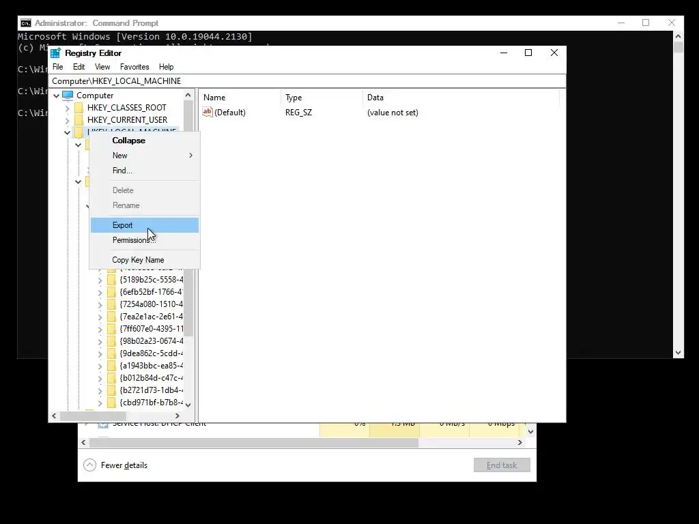The image size is (699, 524).
Task: Select the HKEY_CURRENT_USER tree item
Action: 127,120
